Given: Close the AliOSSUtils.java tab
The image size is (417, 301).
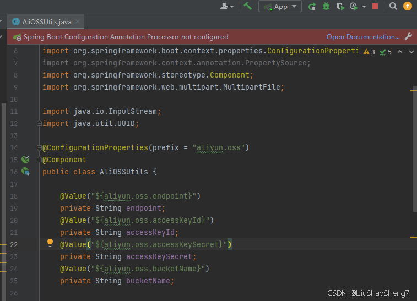Looking at the screenshot, I should pos(78,21).
